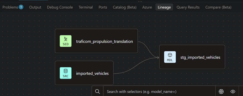This screenshot has height=96, width=243.
Task: Open the Ports tab
Action: tap(103, 7)
